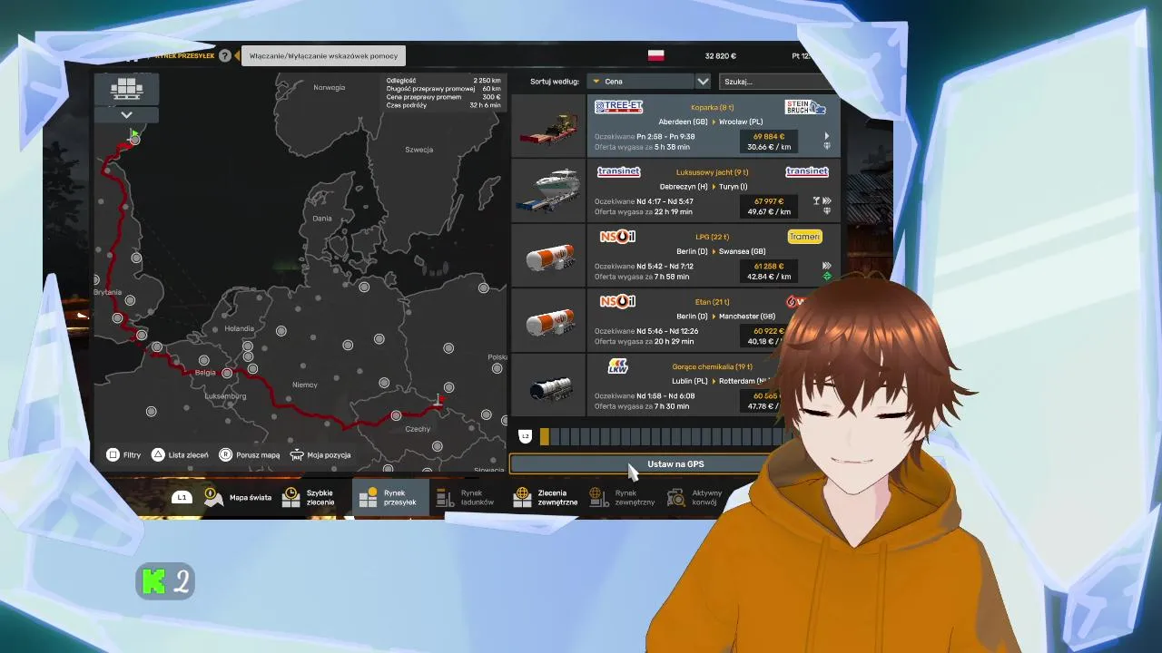Click the Szwecja label on the map

click(419, 150)
